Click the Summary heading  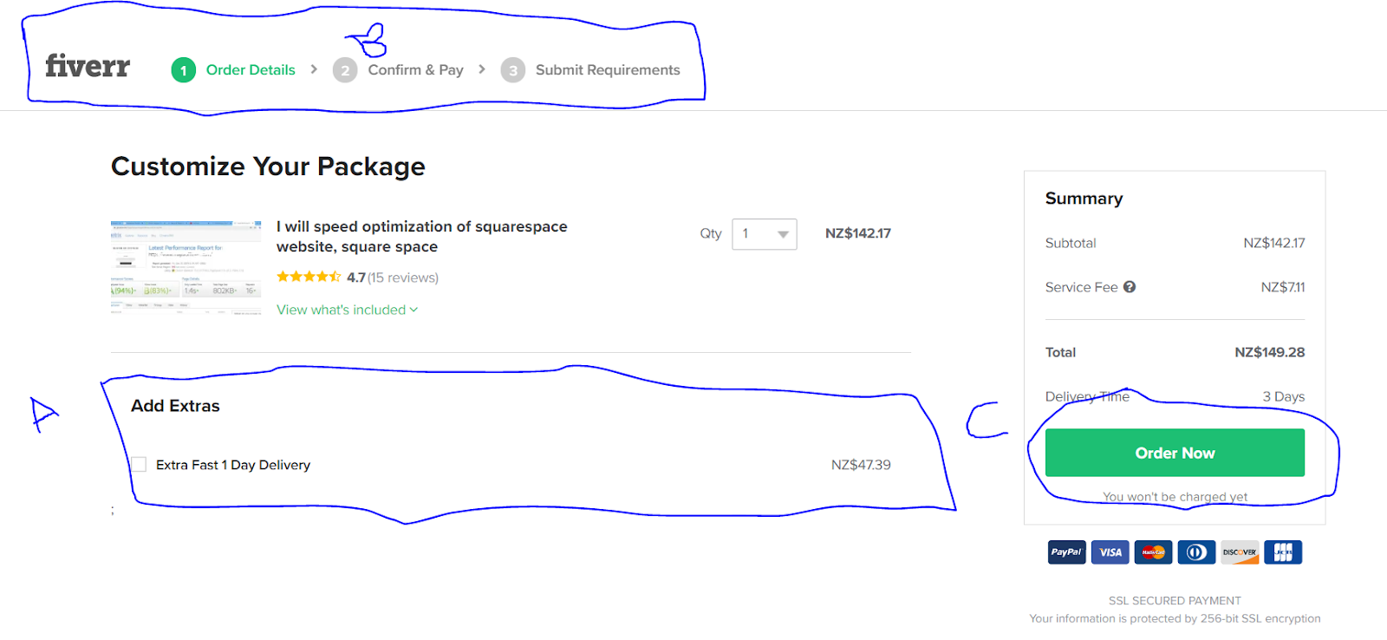(x=1084, y=199)
